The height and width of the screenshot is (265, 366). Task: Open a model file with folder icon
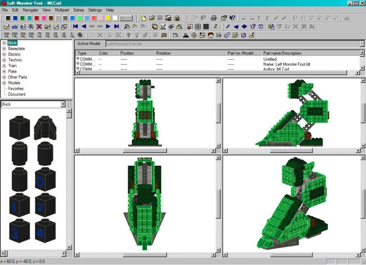pyautogui.click(x=152, y=18)
